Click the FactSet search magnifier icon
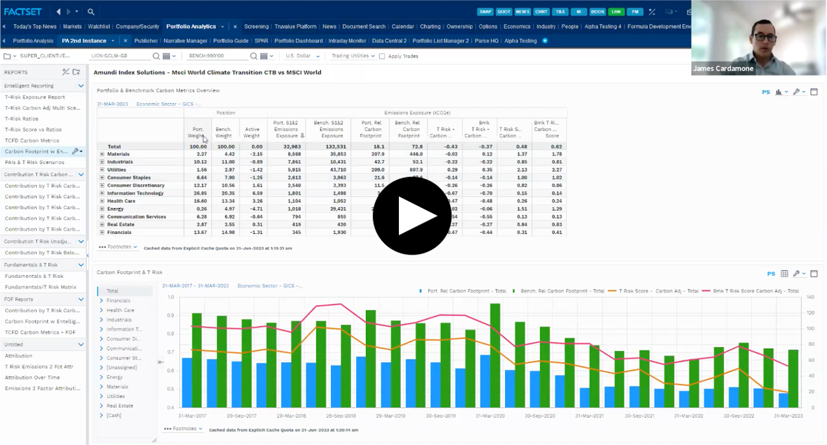827x445 pixels. click(x=91, y=12)
